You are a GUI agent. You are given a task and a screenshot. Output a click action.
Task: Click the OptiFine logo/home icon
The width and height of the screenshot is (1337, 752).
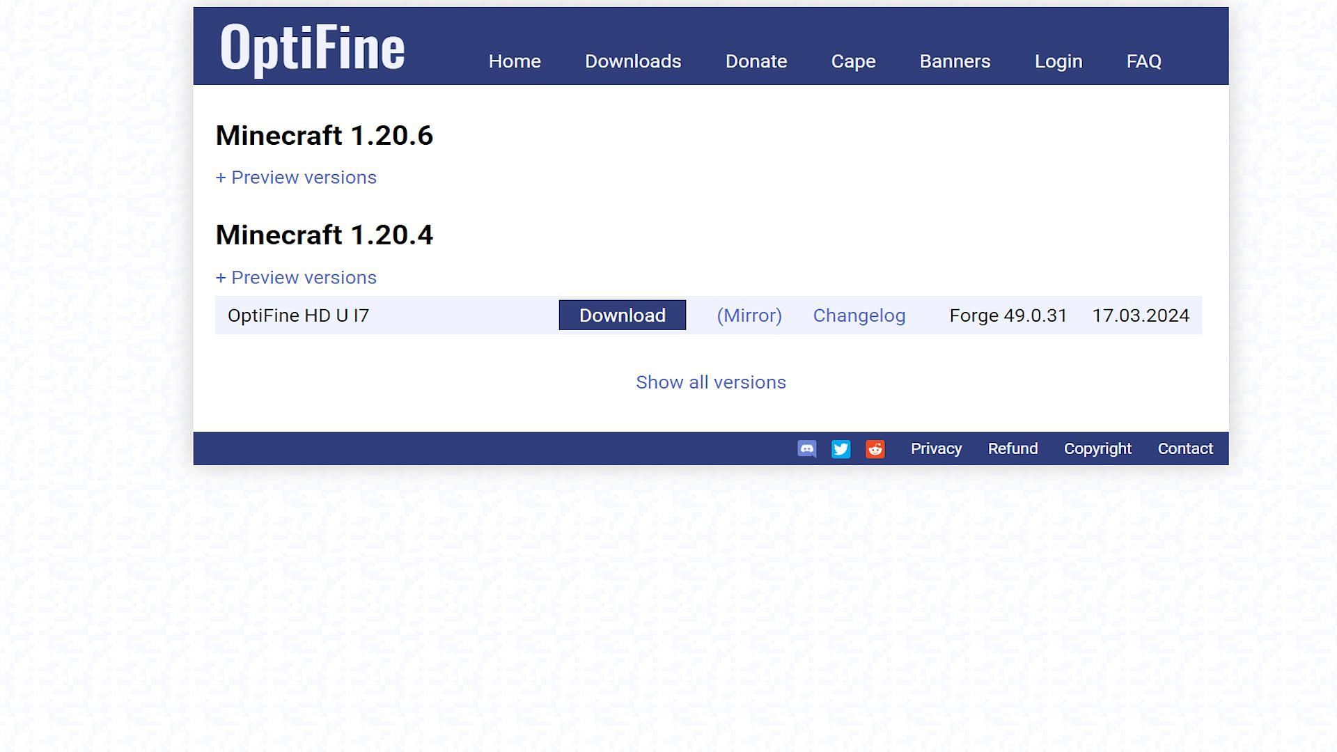point(311,45)
